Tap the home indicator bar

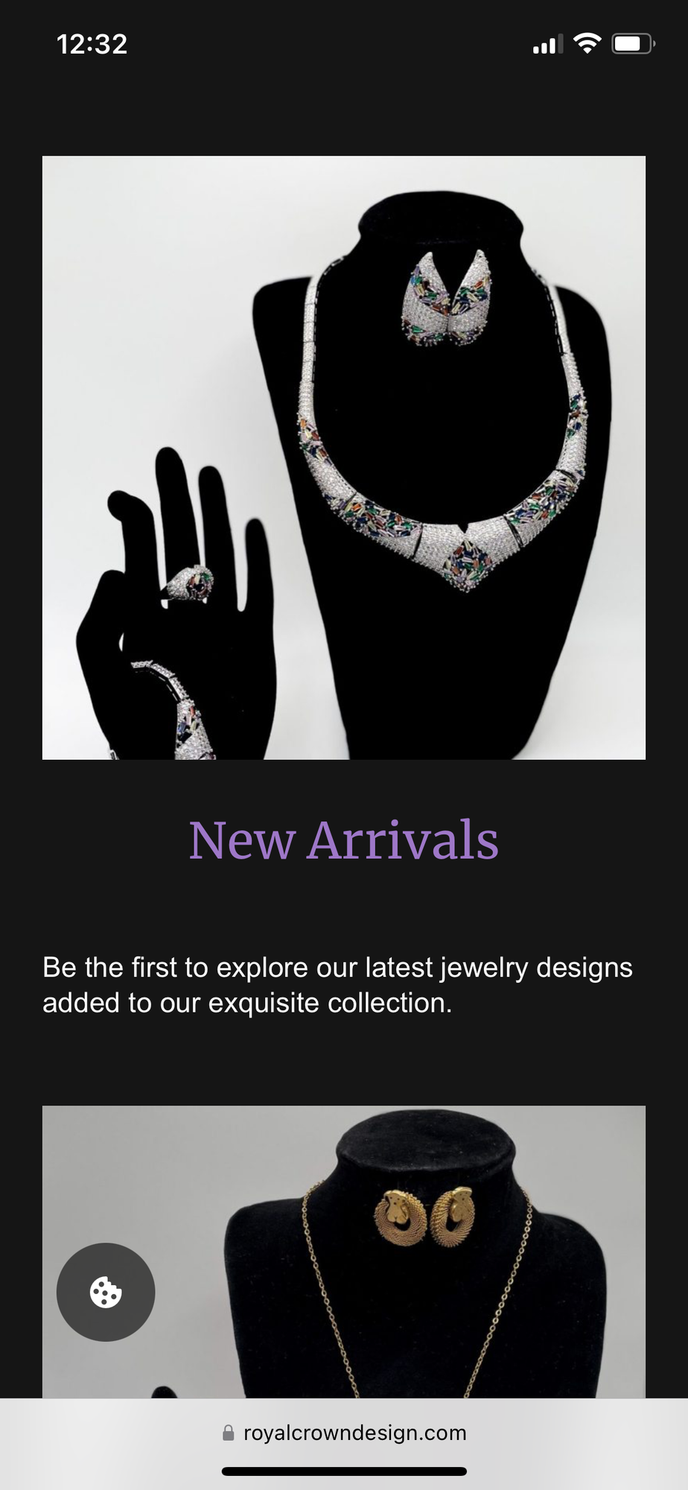[x=344, y=1471]
